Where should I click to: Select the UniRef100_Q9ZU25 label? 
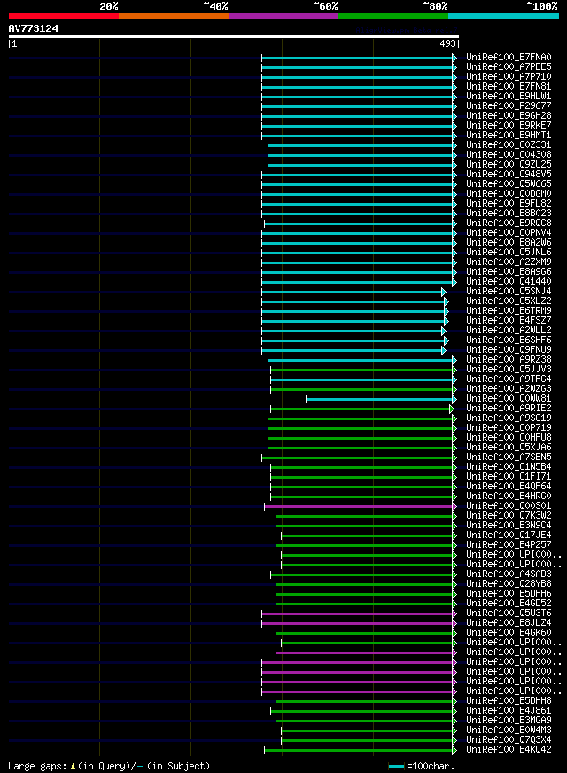coord(509,164)
